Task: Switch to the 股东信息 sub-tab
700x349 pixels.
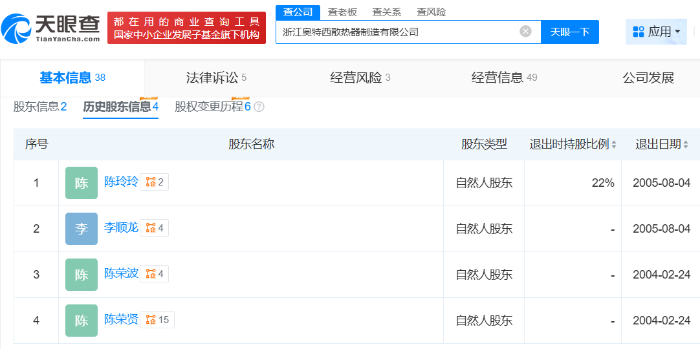Action: tap(40, 107)
